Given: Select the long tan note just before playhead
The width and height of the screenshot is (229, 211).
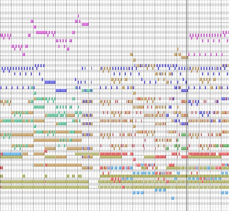Looking at the screenshot, I should [x=184, y=57].
